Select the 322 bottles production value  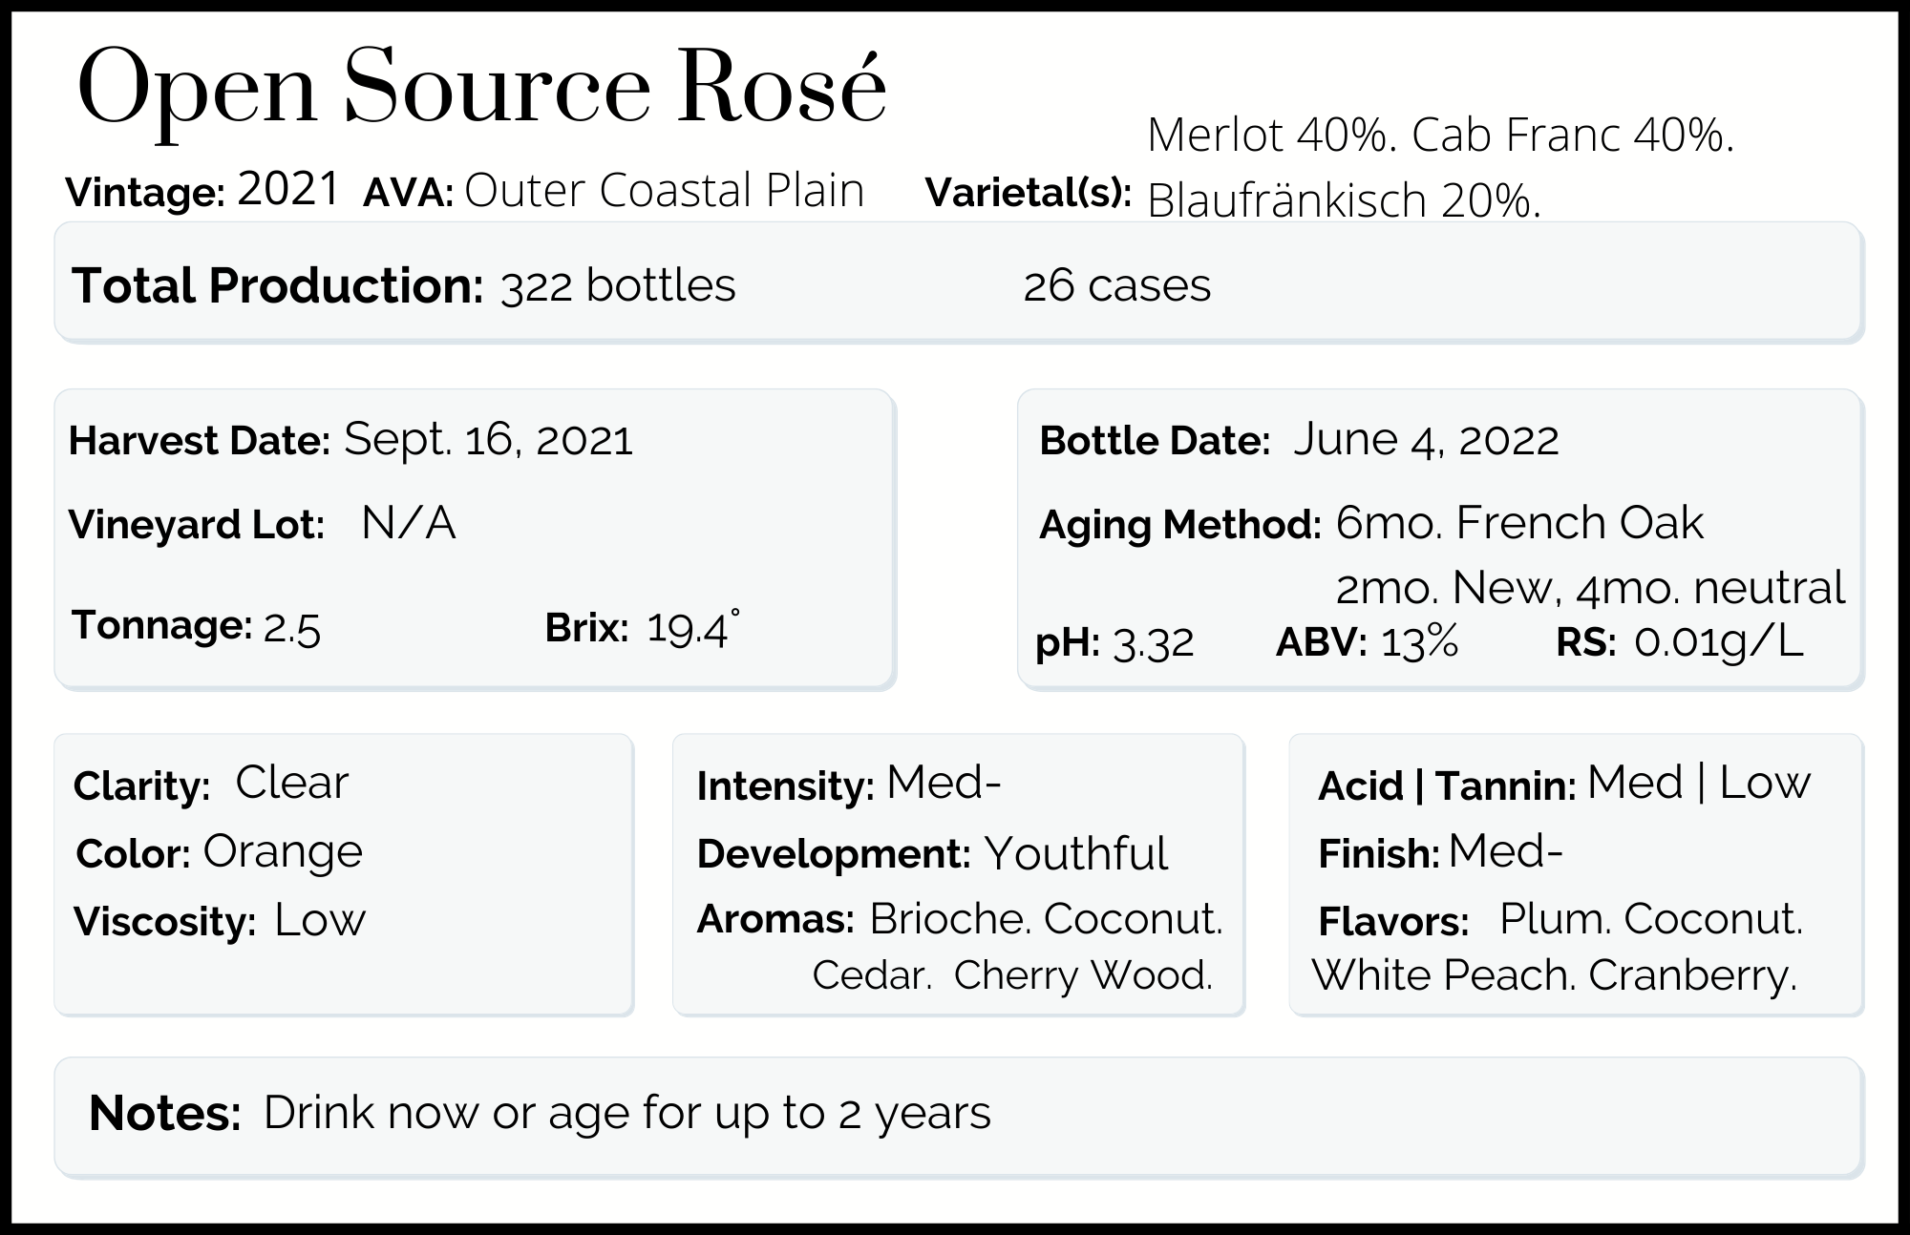click(618, 285)
